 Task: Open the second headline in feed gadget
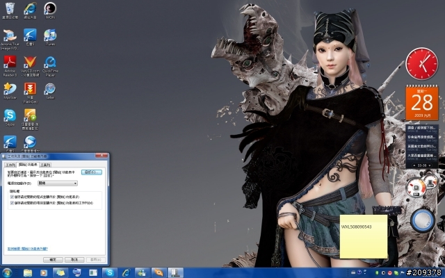coord(422,139)
